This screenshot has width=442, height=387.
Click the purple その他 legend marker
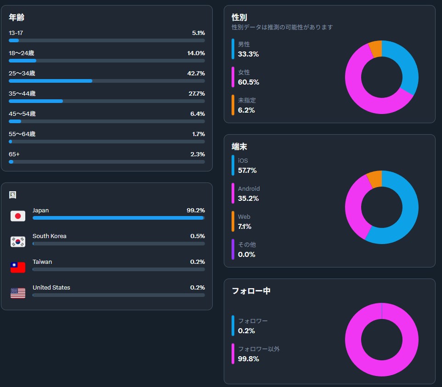pos(233,249)
